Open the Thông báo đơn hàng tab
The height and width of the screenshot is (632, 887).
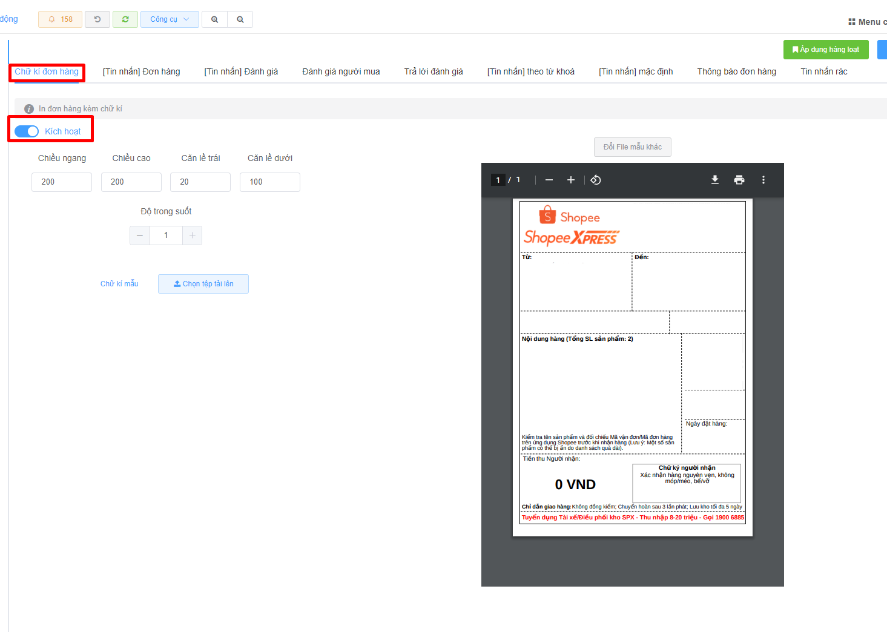point(736,71)
